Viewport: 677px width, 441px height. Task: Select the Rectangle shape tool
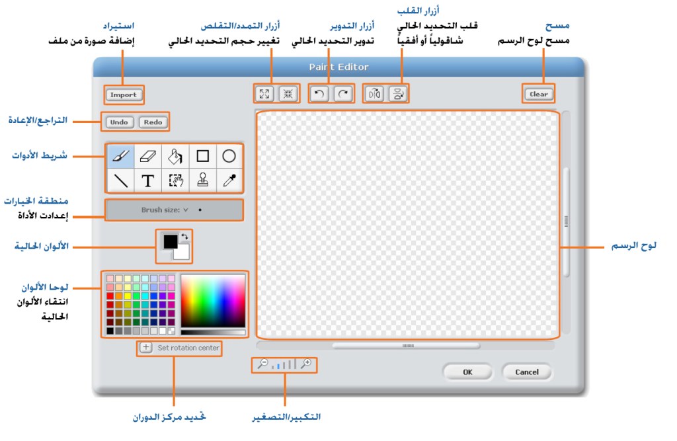[x=203, y=156]
